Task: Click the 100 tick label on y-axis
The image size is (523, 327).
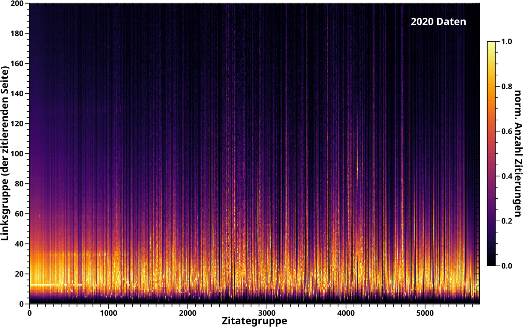Action: (x=18, y=154)
